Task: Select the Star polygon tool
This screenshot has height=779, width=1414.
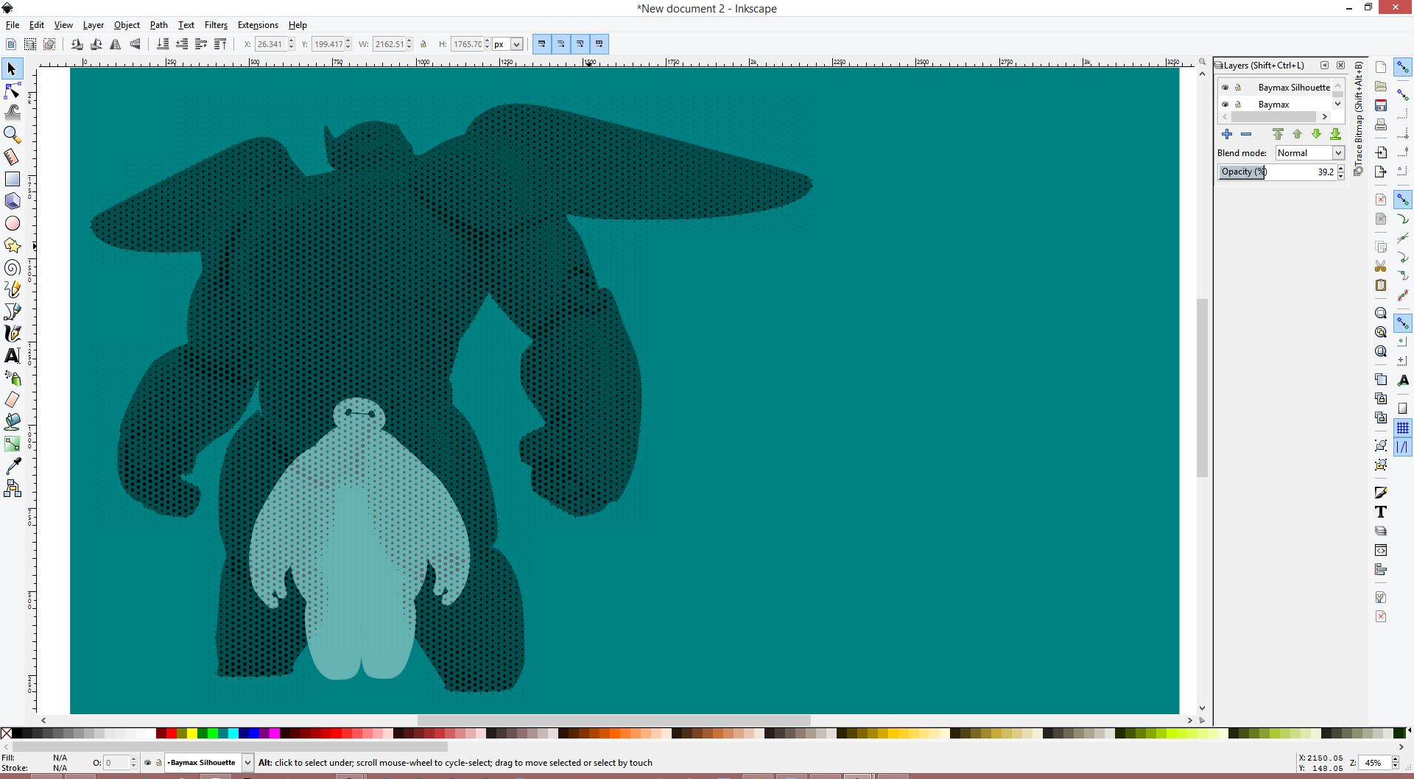Action: [x=13, y=245]
